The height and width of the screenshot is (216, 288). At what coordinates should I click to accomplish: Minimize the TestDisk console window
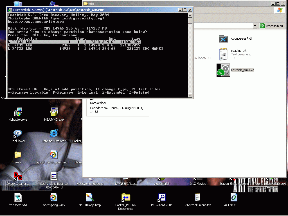click(x=180, y=10)
